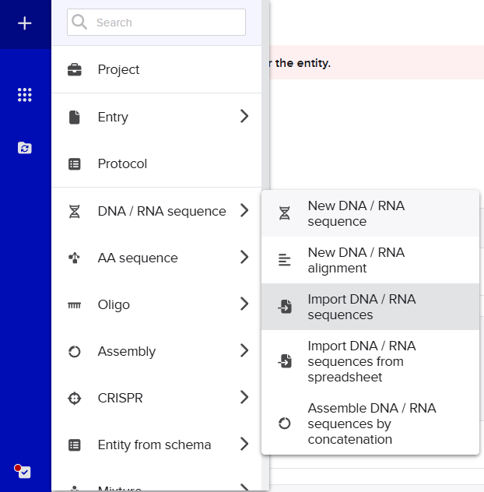Viewport: 484px width, 492px height.
Task: Expand the AA sequence submenu chevron
Action: pos(244,258)
